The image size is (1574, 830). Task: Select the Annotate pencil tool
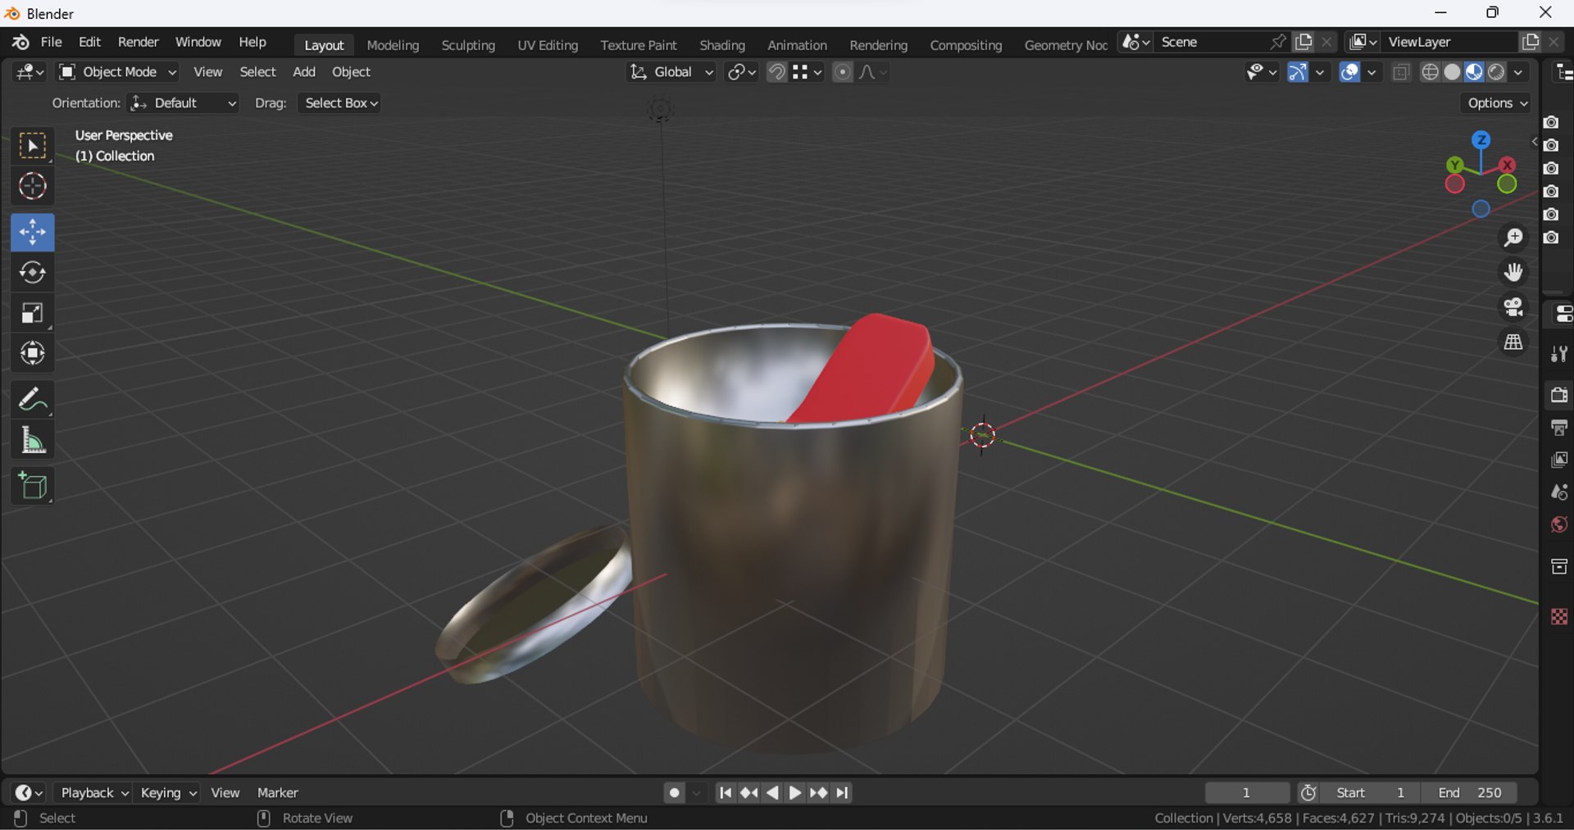33,400
